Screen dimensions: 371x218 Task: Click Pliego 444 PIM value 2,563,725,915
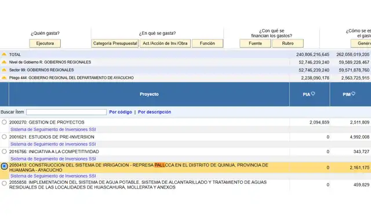point(355,78)
